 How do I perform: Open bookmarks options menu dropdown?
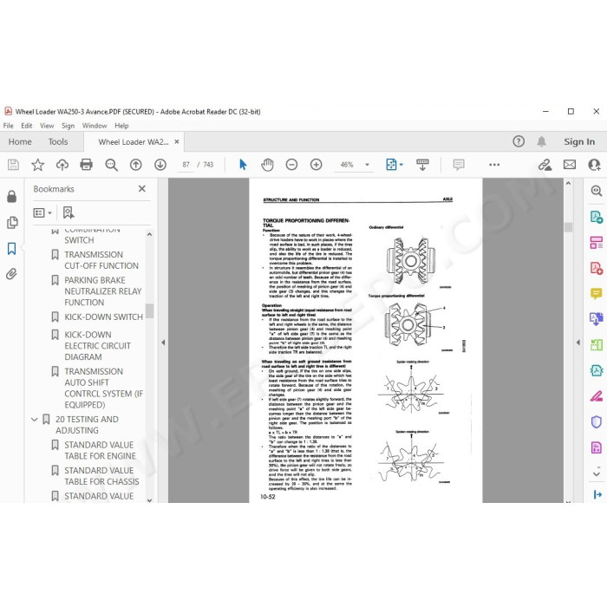pyautogui.click(x=42, y=212)
